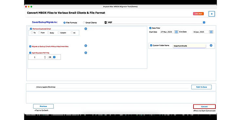The width and height of the screenshot is (241, 120).
Task: Disable the Date Filter checkbox
Action: point(150,28)
